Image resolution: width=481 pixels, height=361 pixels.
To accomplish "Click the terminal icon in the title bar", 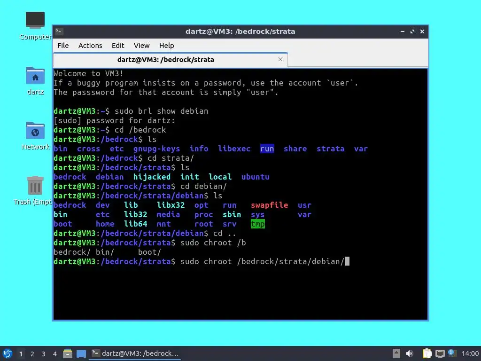I will [x=59, y=31].
